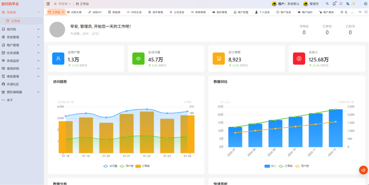Collapse the sidebar with the menu fold icon

(x=48, y=4)
